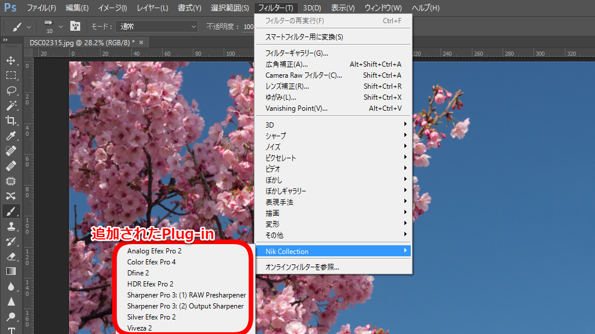Open the 表示(V) menu
Viewport: 595px width, 334px height.
click(x=343, y=8)
